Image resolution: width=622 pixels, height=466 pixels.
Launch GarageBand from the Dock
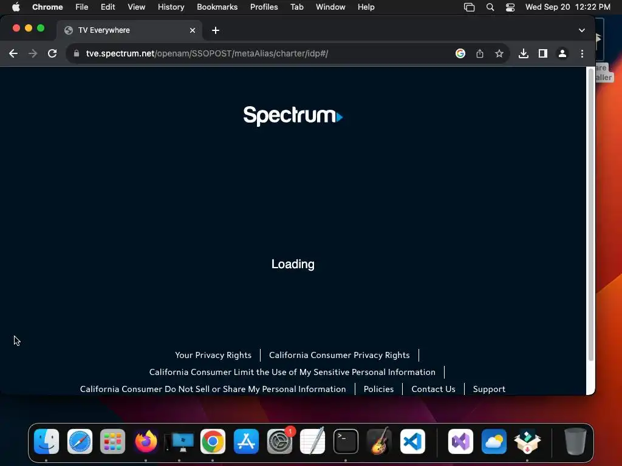379,442
